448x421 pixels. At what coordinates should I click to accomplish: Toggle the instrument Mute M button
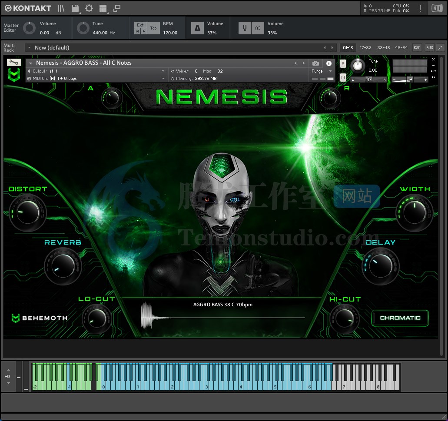pos(343,77)
